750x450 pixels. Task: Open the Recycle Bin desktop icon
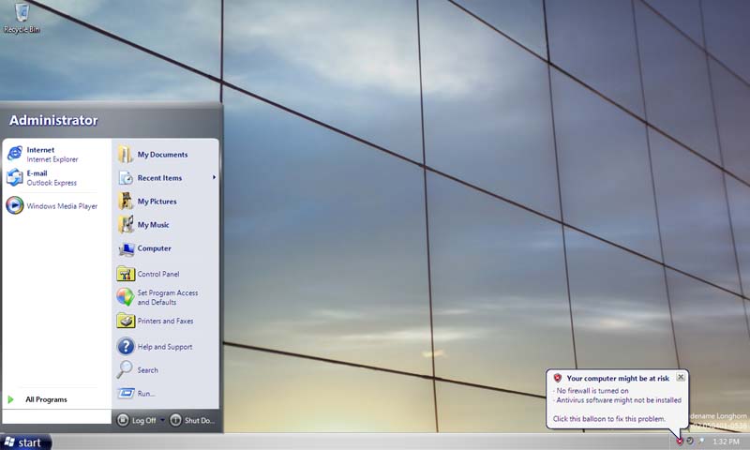(22, 18)
